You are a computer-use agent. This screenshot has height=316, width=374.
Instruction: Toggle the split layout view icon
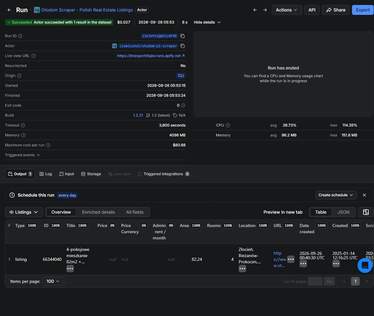pyautogui.click(x=366, y=212)
